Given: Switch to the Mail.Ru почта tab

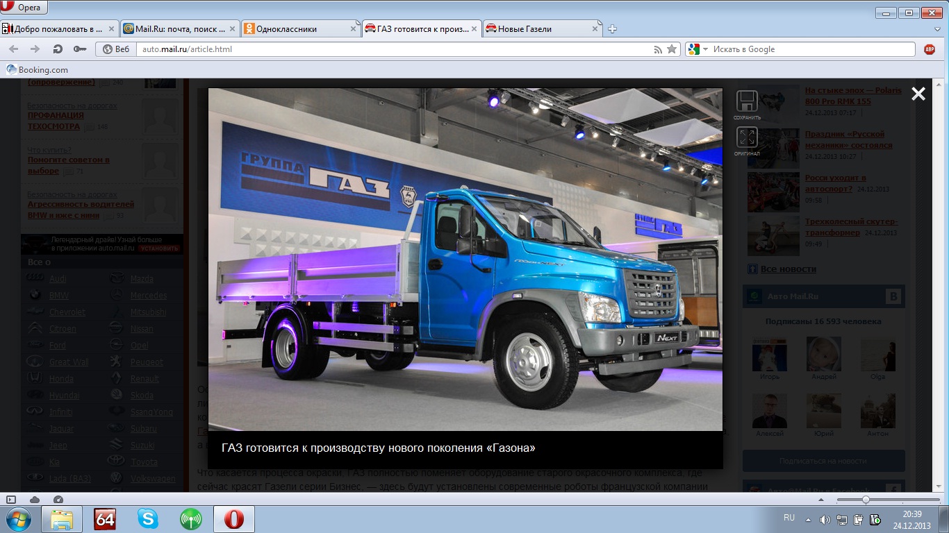Looking at the screenshot, I should coord(180,29).
